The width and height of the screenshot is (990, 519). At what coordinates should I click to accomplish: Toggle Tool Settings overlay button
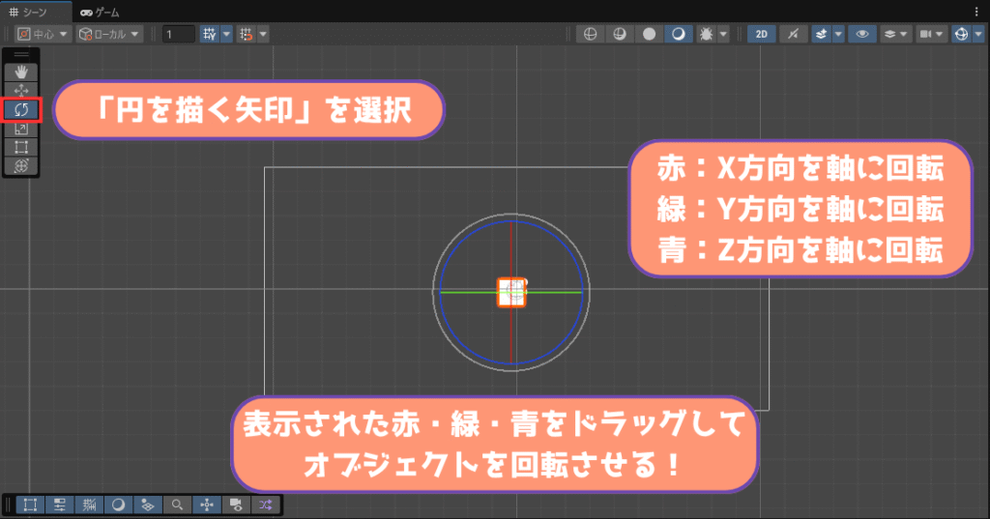(x=59, y=505)
